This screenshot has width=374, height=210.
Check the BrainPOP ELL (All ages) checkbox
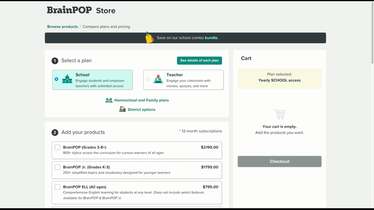58,187
